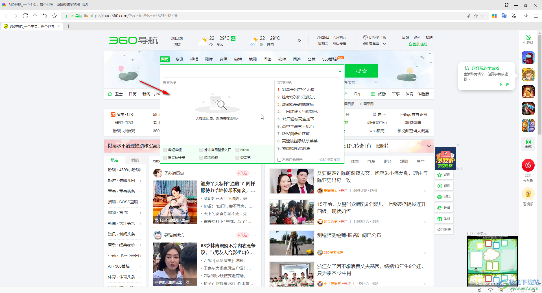The width and height of the screenshot is (542, 293).
Task: Expand screenshot tool dropdown arrow
Action: tap(520, 16)
